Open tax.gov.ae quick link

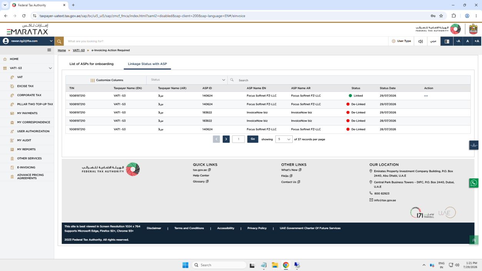point(202,170)
